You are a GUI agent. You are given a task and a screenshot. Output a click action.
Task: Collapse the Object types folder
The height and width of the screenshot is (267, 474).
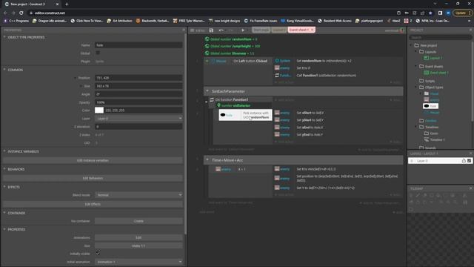(416, 88)
